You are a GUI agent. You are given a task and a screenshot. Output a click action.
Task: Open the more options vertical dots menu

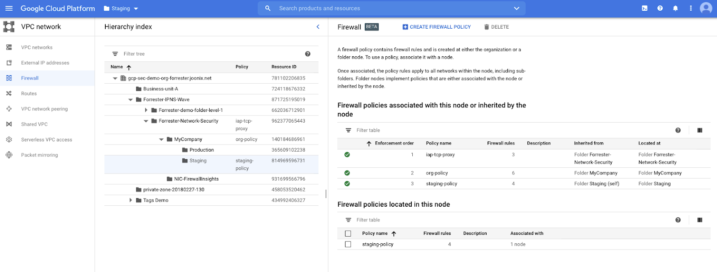click(x=691, y=8)
